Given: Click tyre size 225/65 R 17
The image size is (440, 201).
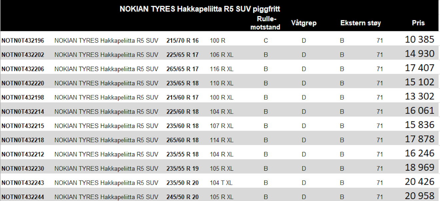Looking at the screenshot, I should coord(182,55).
